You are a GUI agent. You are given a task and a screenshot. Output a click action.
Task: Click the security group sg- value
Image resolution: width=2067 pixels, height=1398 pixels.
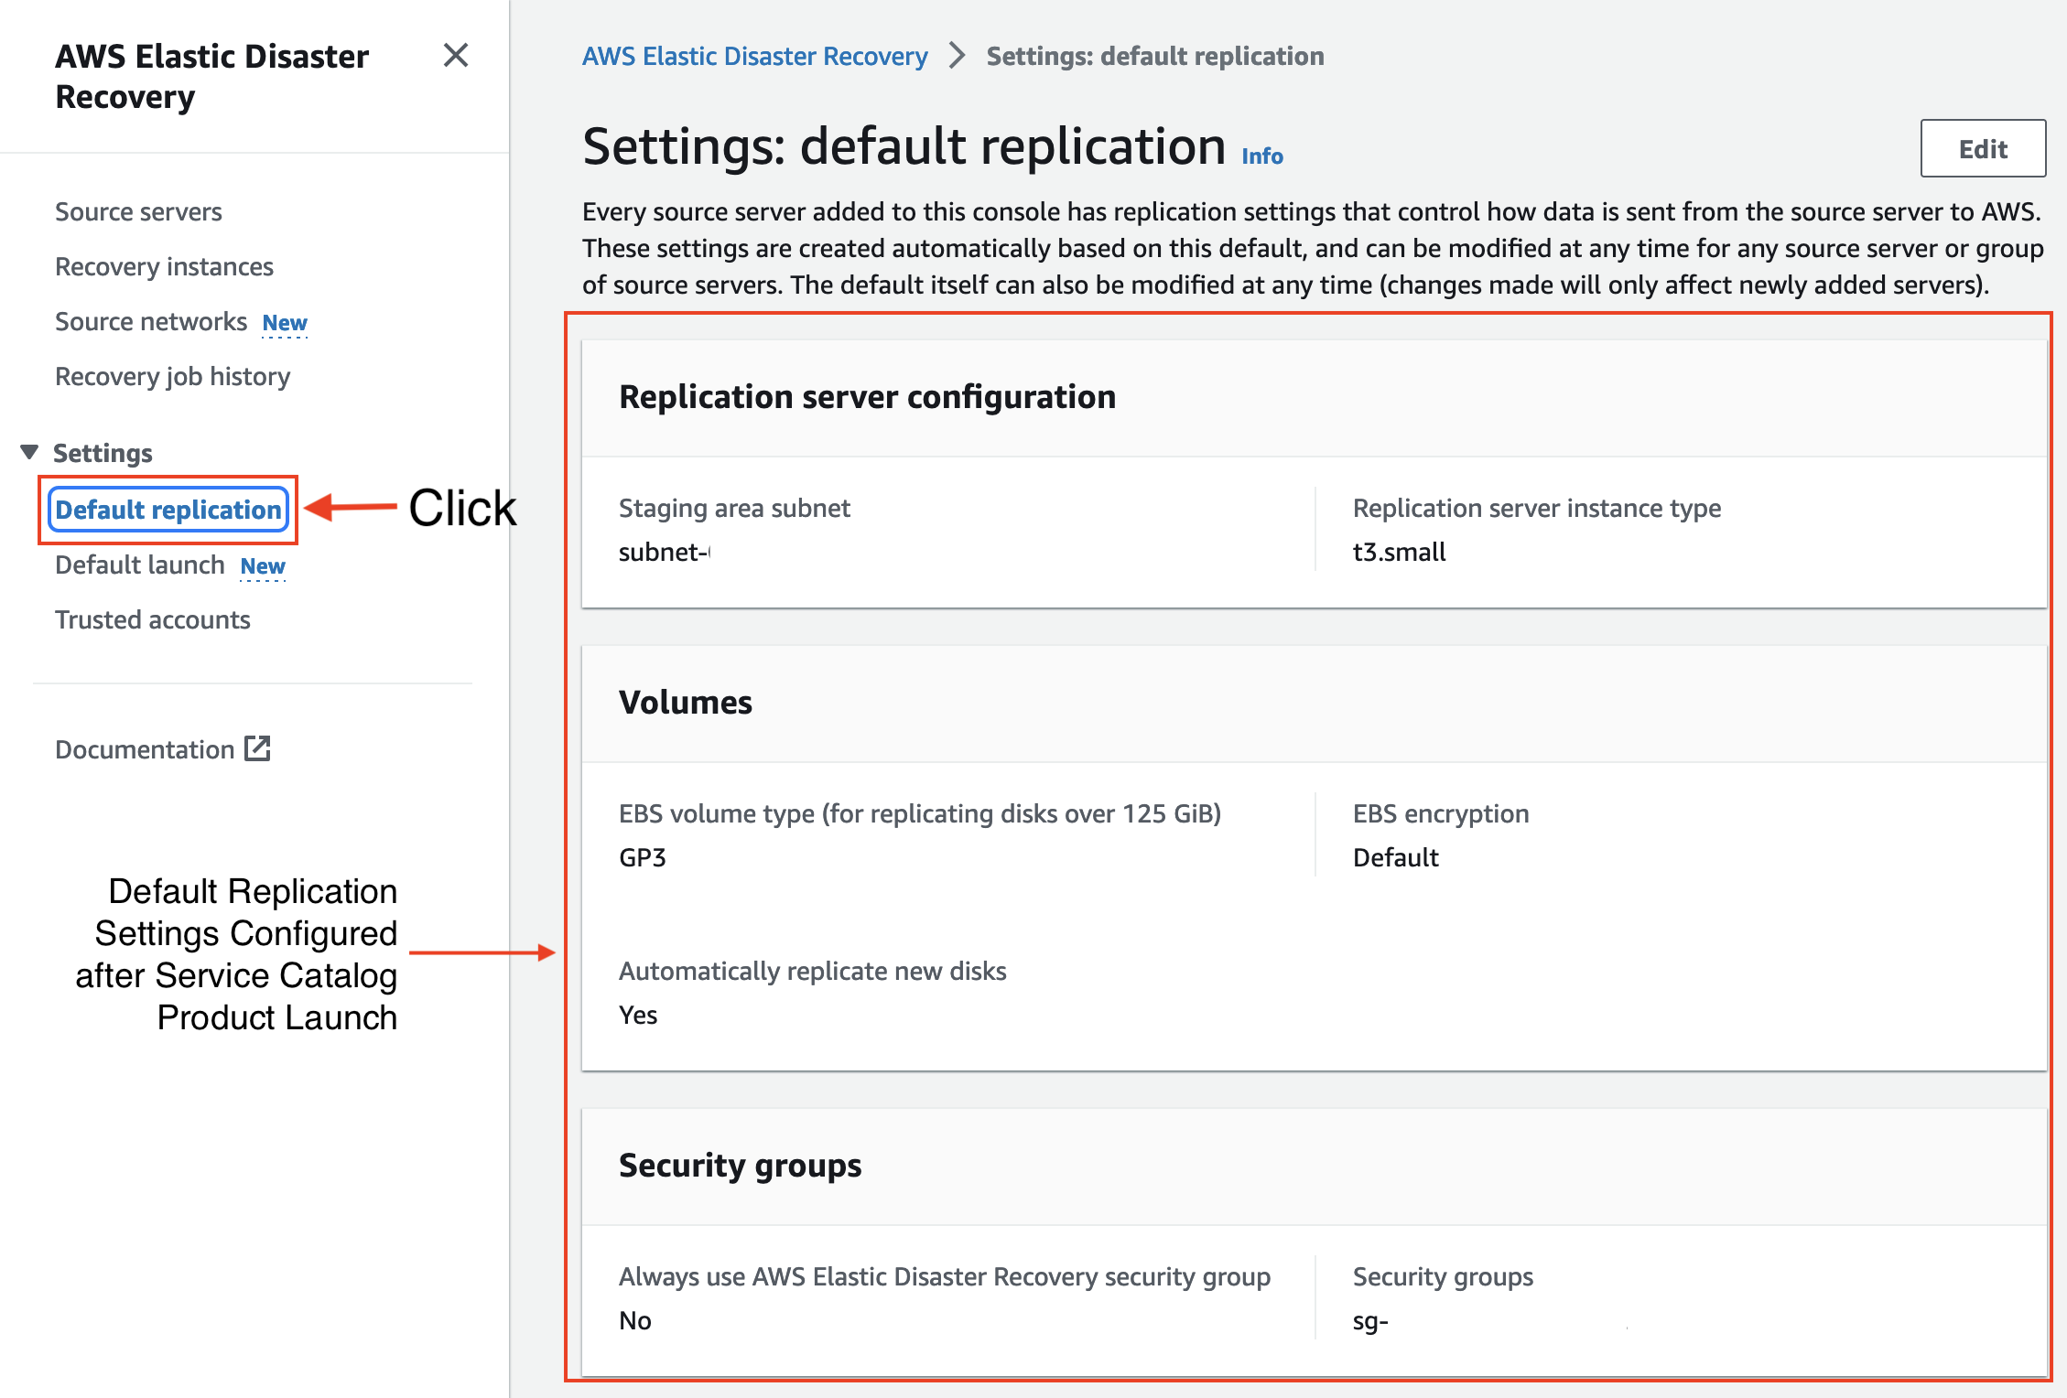click(x=1369, y=1320)
